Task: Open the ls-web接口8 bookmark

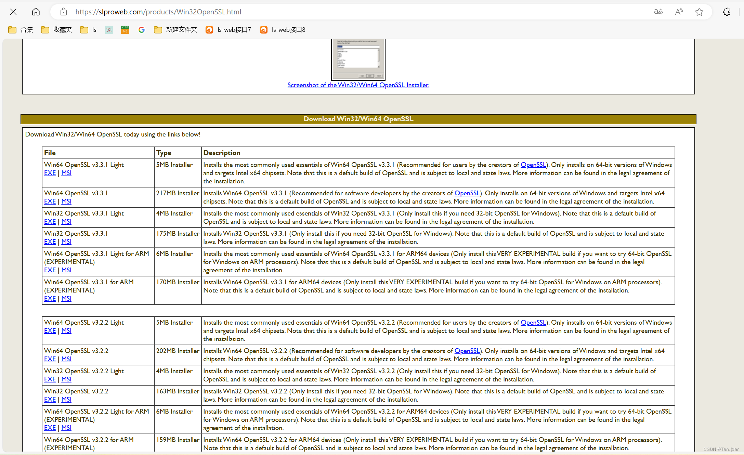Action: tap(283, 30)
